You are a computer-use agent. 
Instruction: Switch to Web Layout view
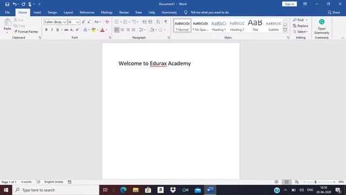tap(297, 182)
